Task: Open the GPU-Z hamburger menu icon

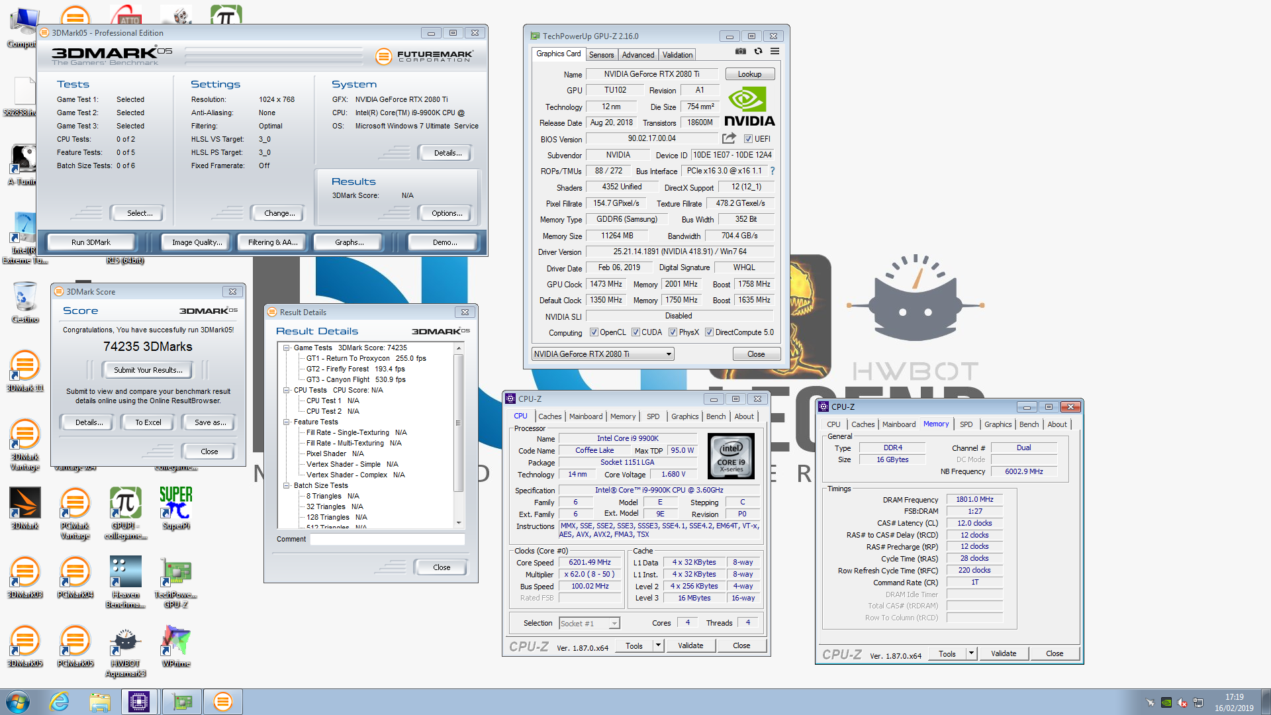Action: point(775,51)
